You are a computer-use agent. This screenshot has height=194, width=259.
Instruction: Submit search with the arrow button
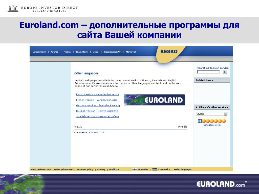tap(225, 72)
